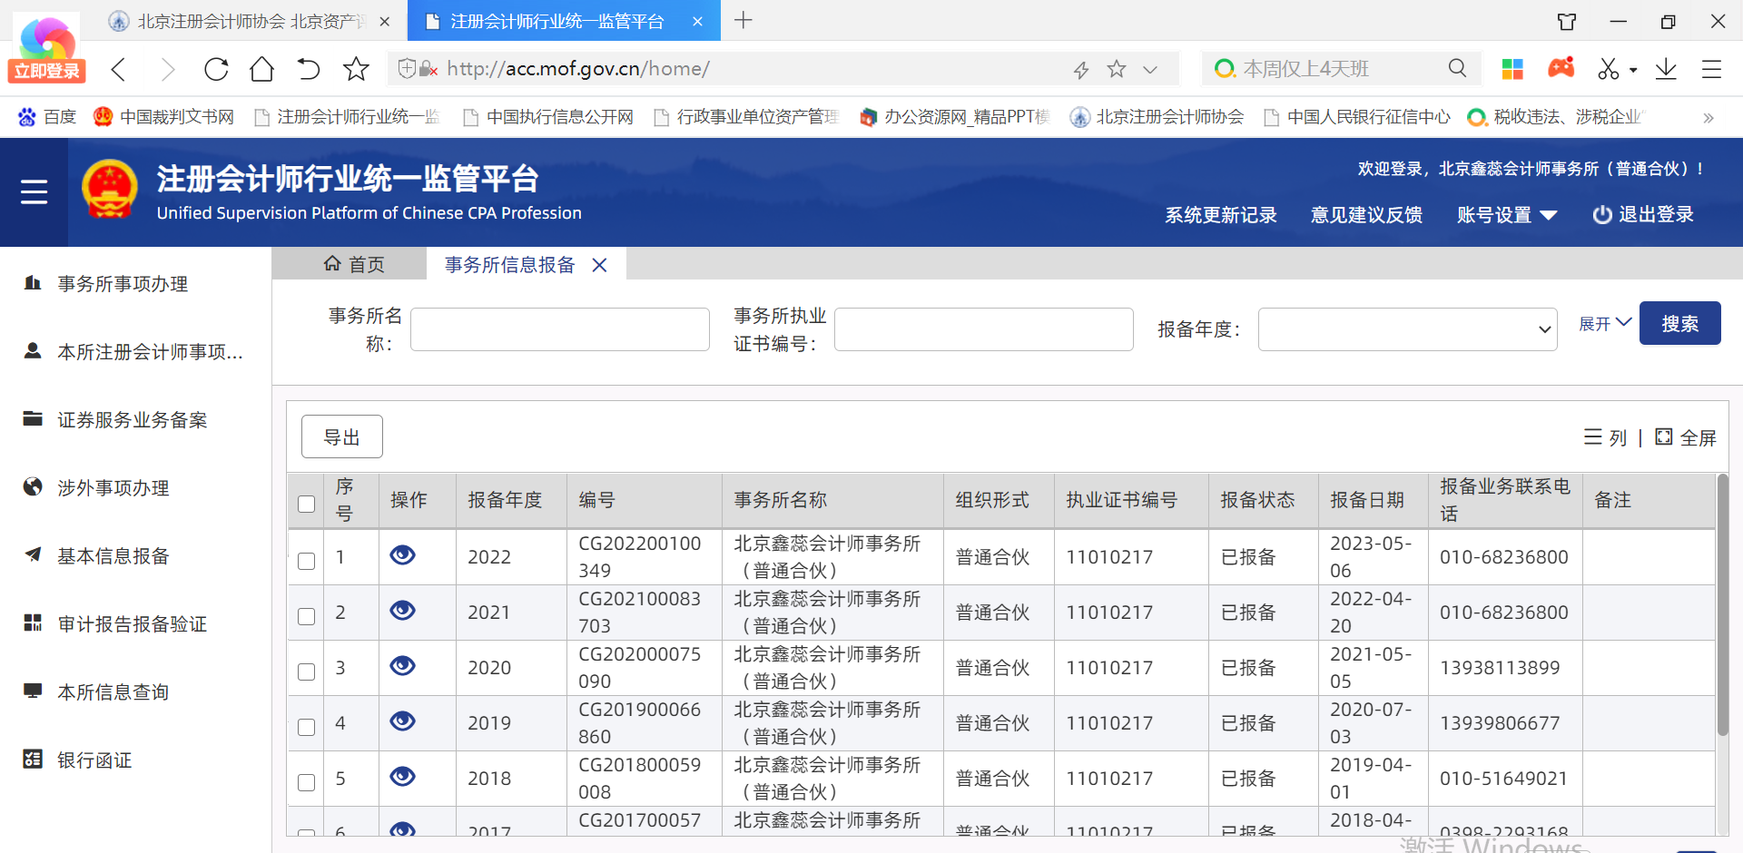1743x853 pixels.
Task: Expand more search filters with 展开
Action: 1604,324
